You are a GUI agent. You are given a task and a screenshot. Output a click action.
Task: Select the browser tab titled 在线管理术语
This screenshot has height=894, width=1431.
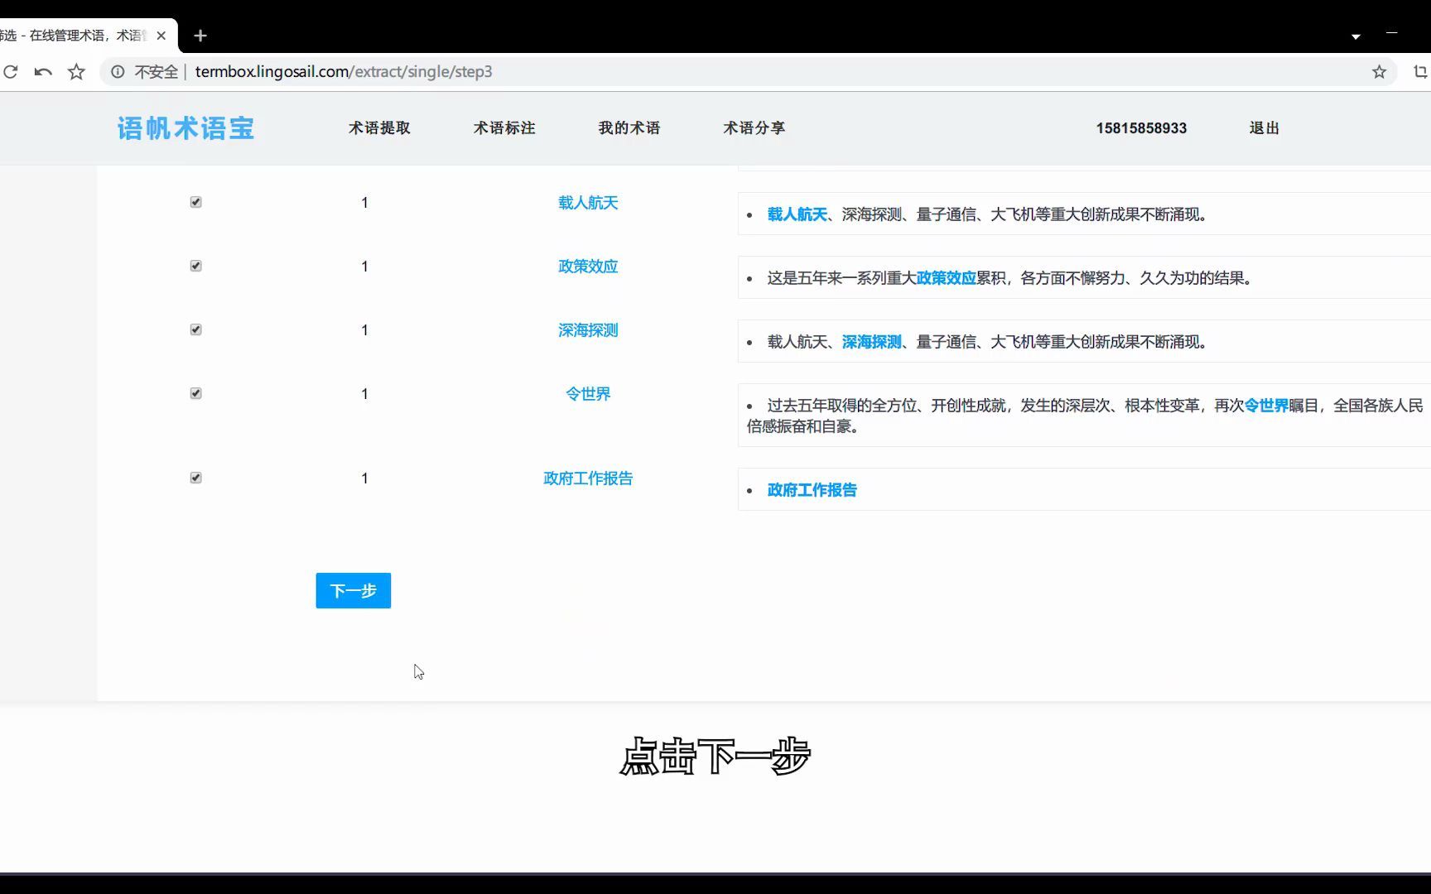click(83, 36)
